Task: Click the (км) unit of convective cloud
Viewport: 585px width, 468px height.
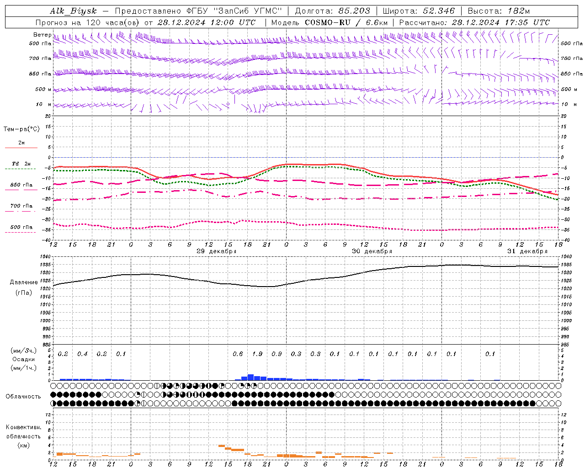Action: 23,445
